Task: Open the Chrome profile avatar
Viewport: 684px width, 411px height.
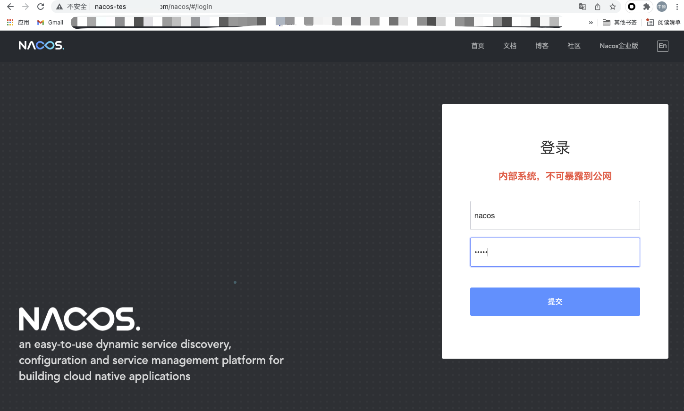Action: point(662,7)
